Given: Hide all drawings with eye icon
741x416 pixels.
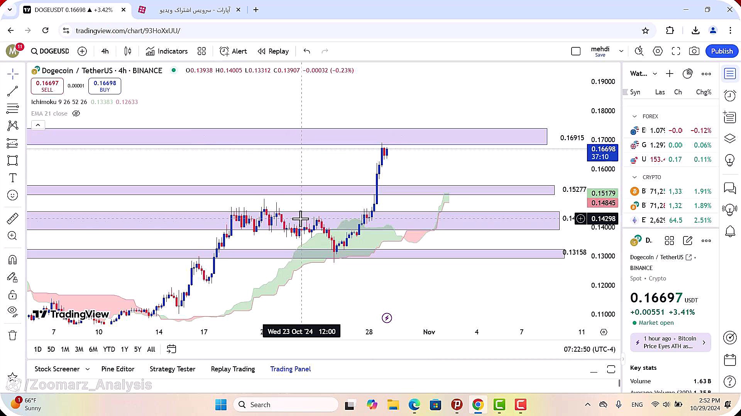Looking at the screenshot, I should tap(12, 311).
